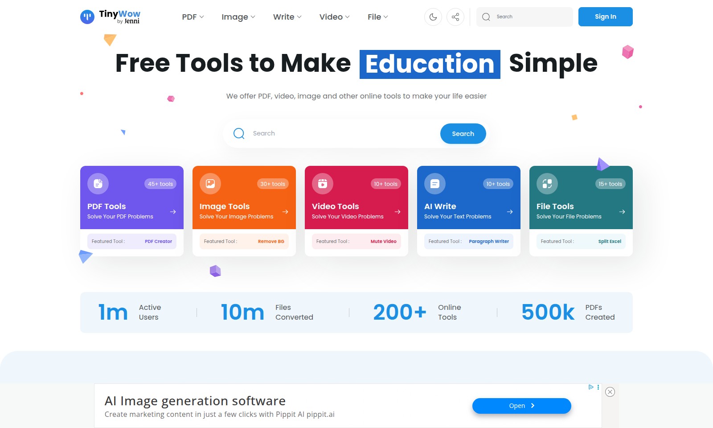Screen dimensions: 713x428
Task: Open the Paragraph Writer featured tool
Action: coord(489,241)
